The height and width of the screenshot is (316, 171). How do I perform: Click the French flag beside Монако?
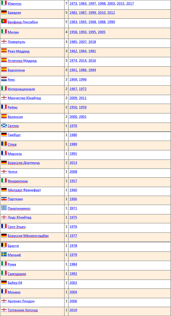point(4,292)
